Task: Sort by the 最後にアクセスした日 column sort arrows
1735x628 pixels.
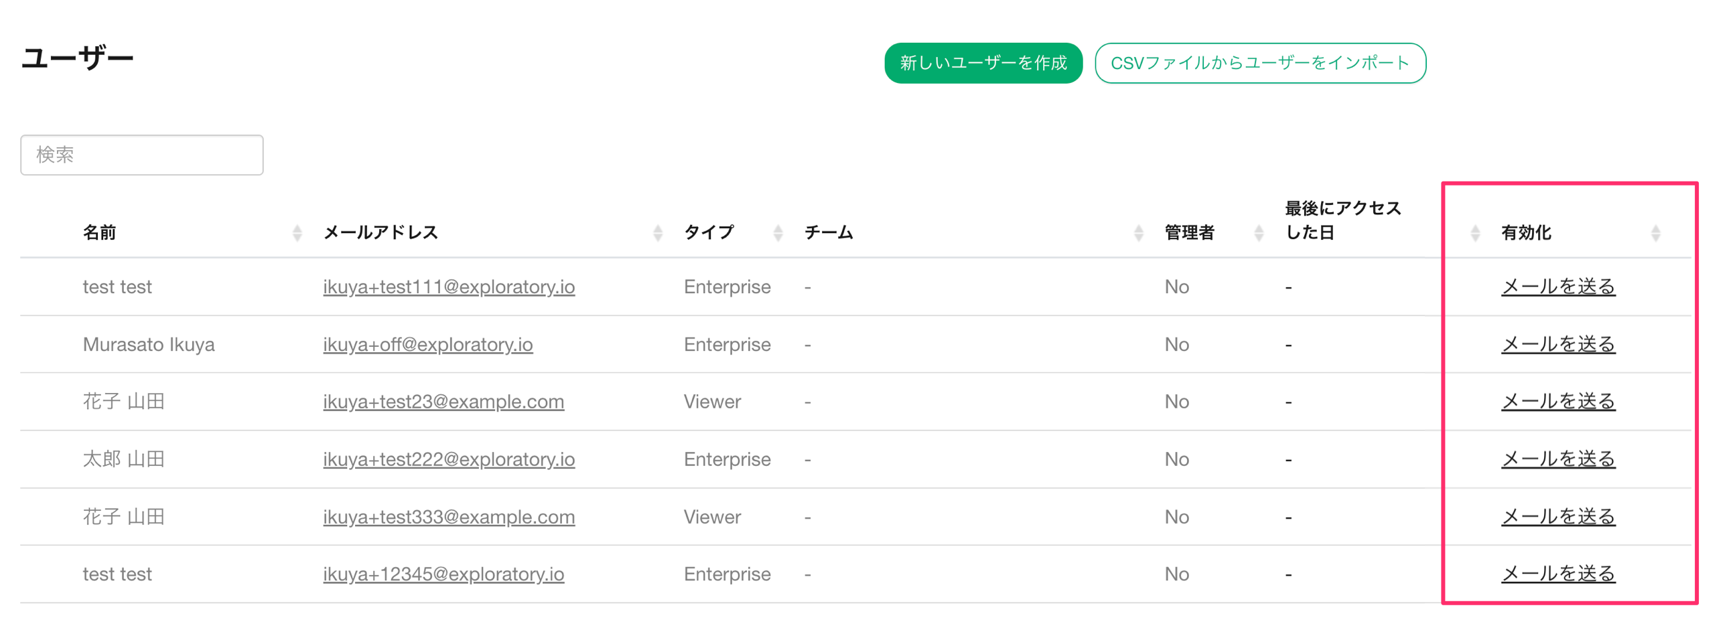Action: [1475, 234]
